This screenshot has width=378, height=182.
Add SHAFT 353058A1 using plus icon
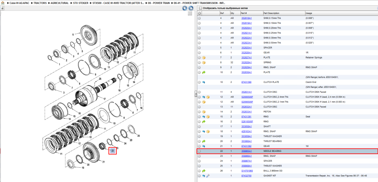tap(199, 127)
